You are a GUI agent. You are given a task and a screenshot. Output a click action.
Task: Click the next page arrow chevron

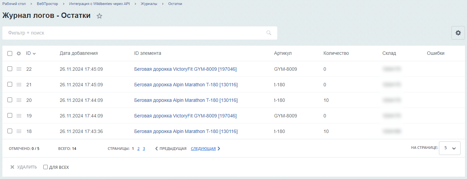tap(219, 149)
